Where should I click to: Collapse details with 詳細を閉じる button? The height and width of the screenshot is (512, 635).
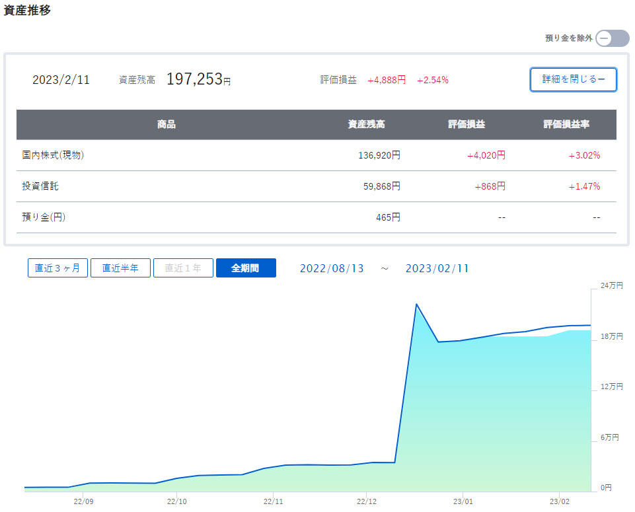coord(573,79)
